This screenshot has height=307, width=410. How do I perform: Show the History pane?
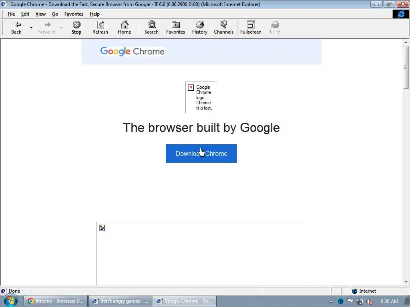pos(200,28)
